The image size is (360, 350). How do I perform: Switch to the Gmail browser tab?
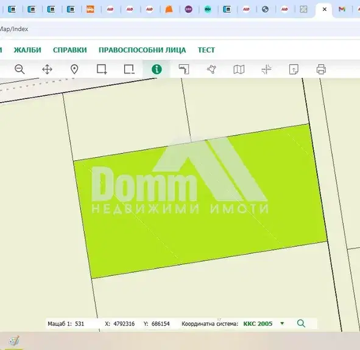click(342, 9)
